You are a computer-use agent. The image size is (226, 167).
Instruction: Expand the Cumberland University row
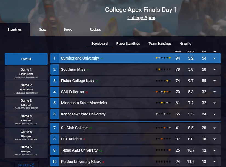[214, 58]
